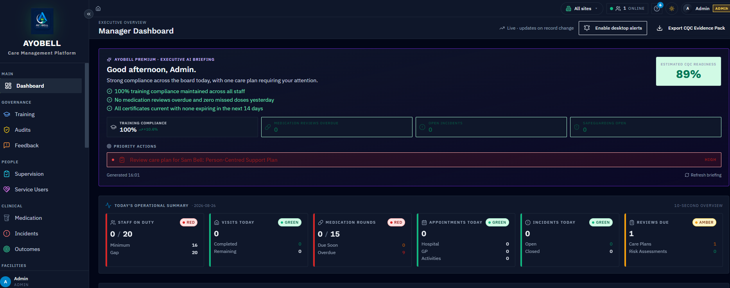This screenshot has width=730, height=288.
Task: Click the RED badge on Staff on Duty
Action: pos(188,223)
